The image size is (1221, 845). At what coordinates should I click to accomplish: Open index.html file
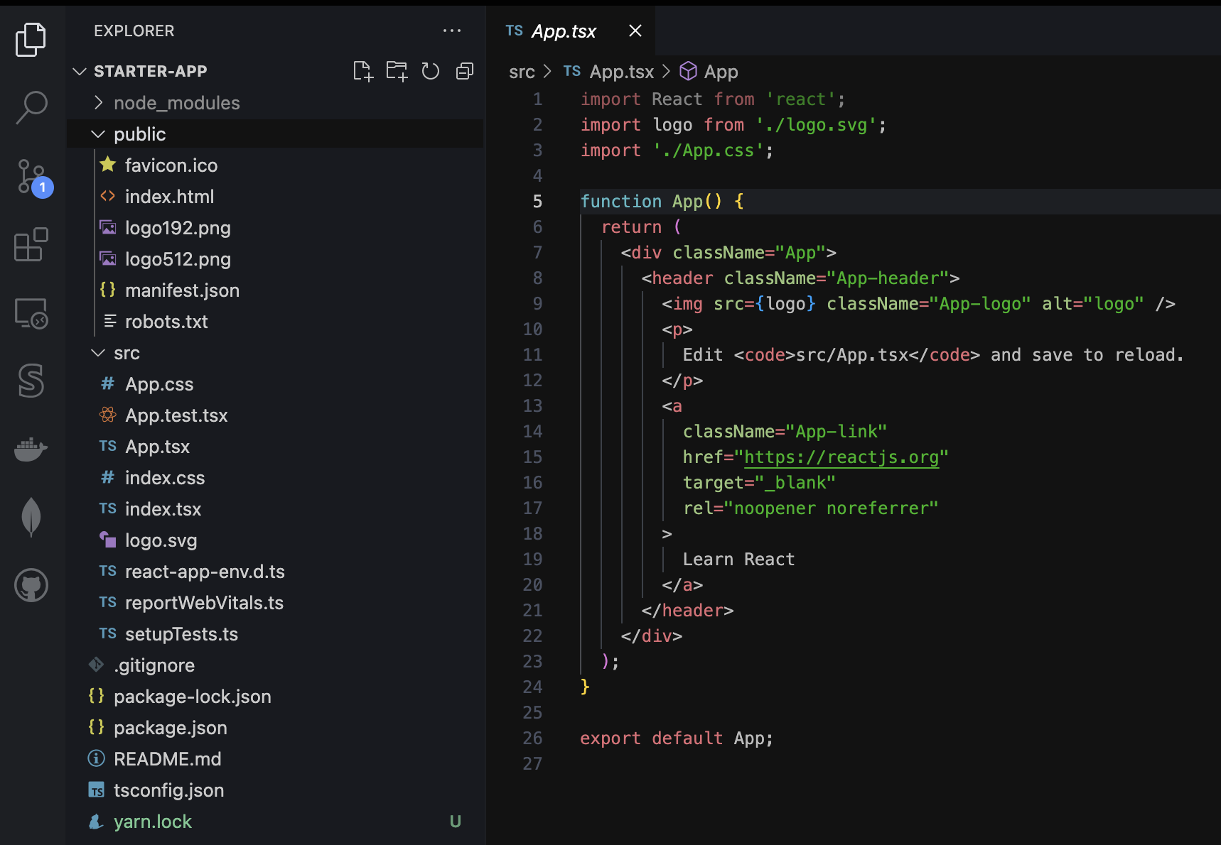click(276, 197)
